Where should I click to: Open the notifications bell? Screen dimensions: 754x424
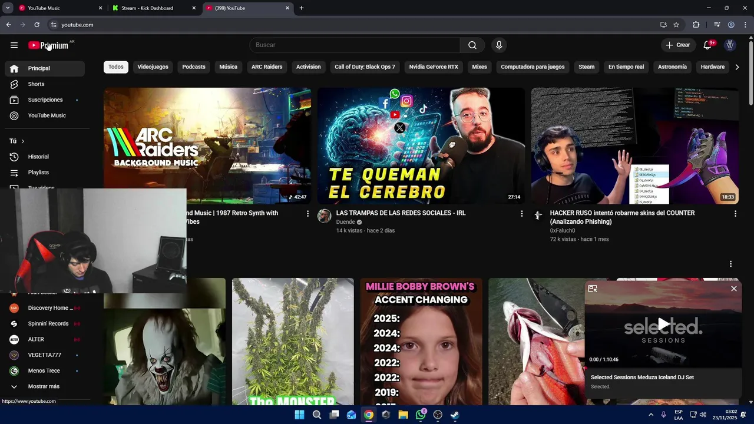point(708,45)
